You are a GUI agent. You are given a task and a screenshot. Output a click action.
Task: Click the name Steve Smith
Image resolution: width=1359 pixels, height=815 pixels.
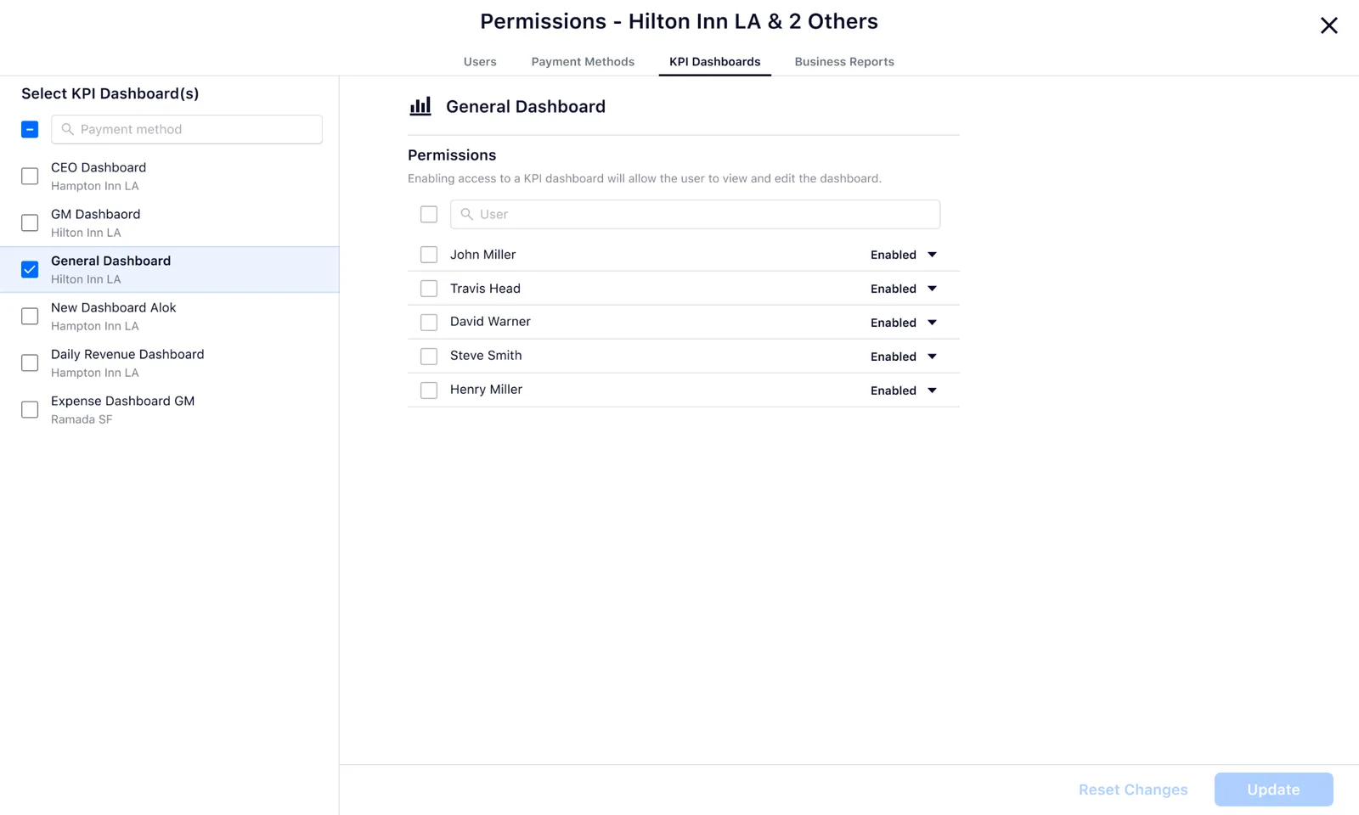click(486, 356)
